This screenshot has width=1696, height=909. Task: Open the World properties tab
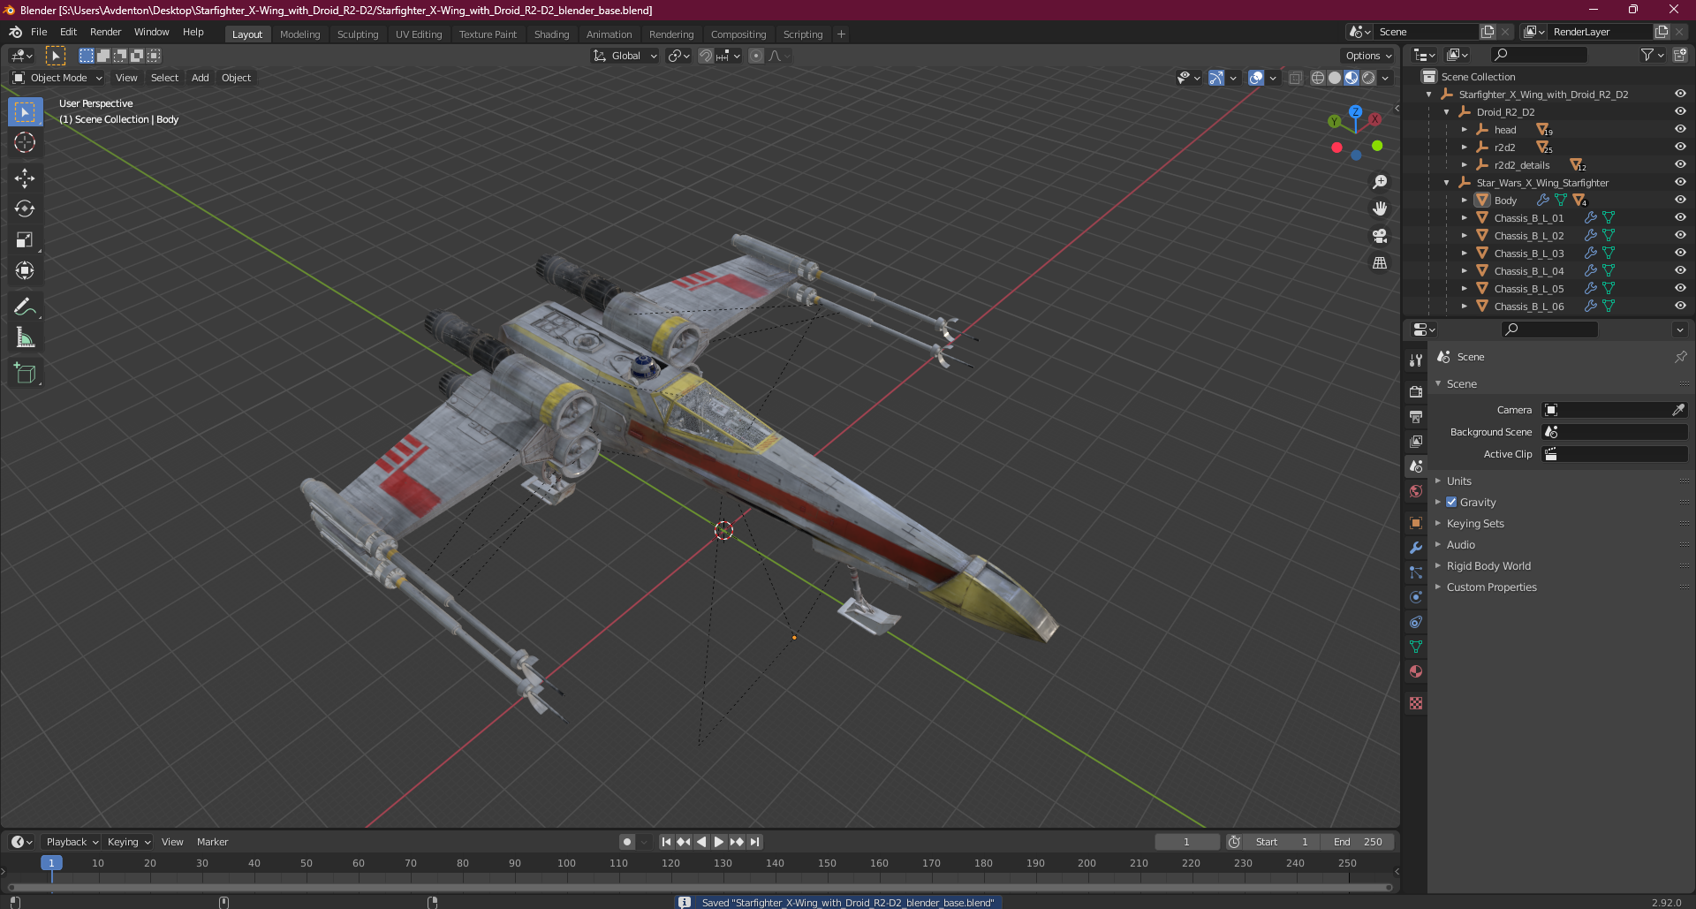(x=1416, y=491)
